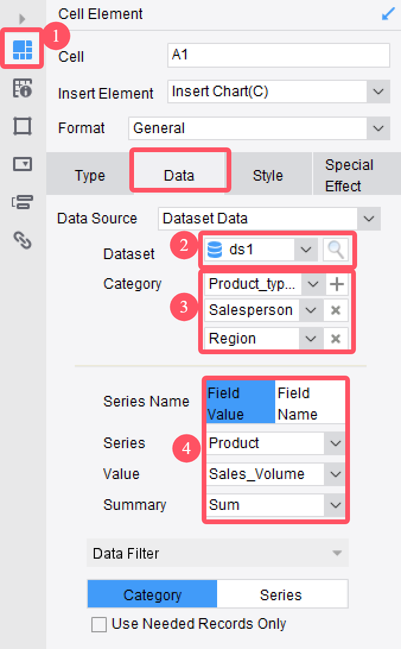Enable Use Needed Records Only checkbox

tap(99, 625)
